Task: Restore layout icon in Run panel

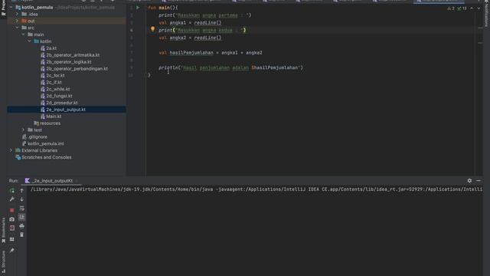Action: [12, 239]
